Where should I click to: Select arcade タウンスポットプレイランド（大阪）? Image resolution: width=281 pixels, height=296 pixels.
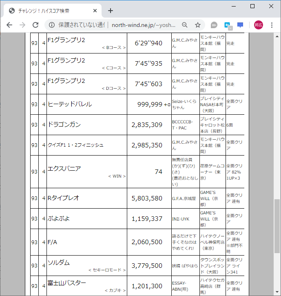(212, 266)
